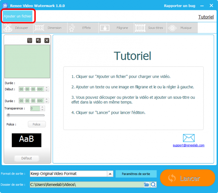Add an image watermark icon

38,41
